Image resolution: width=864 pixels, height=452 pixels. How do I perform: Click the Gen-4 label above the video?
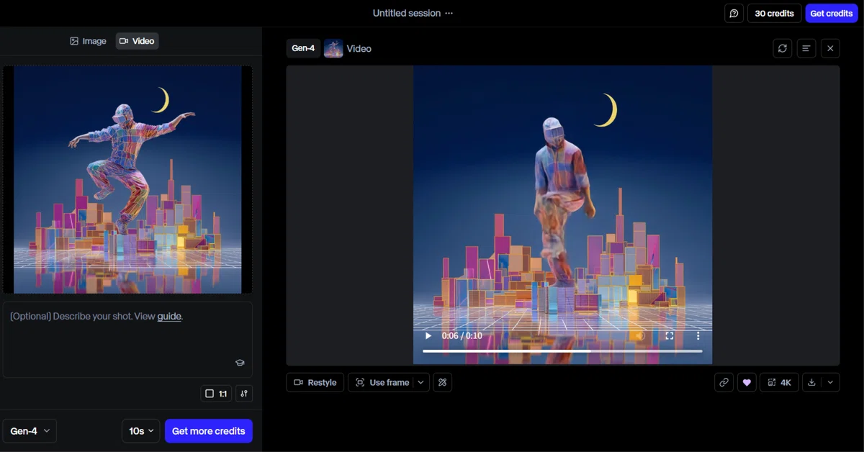[x=303, y=48]
